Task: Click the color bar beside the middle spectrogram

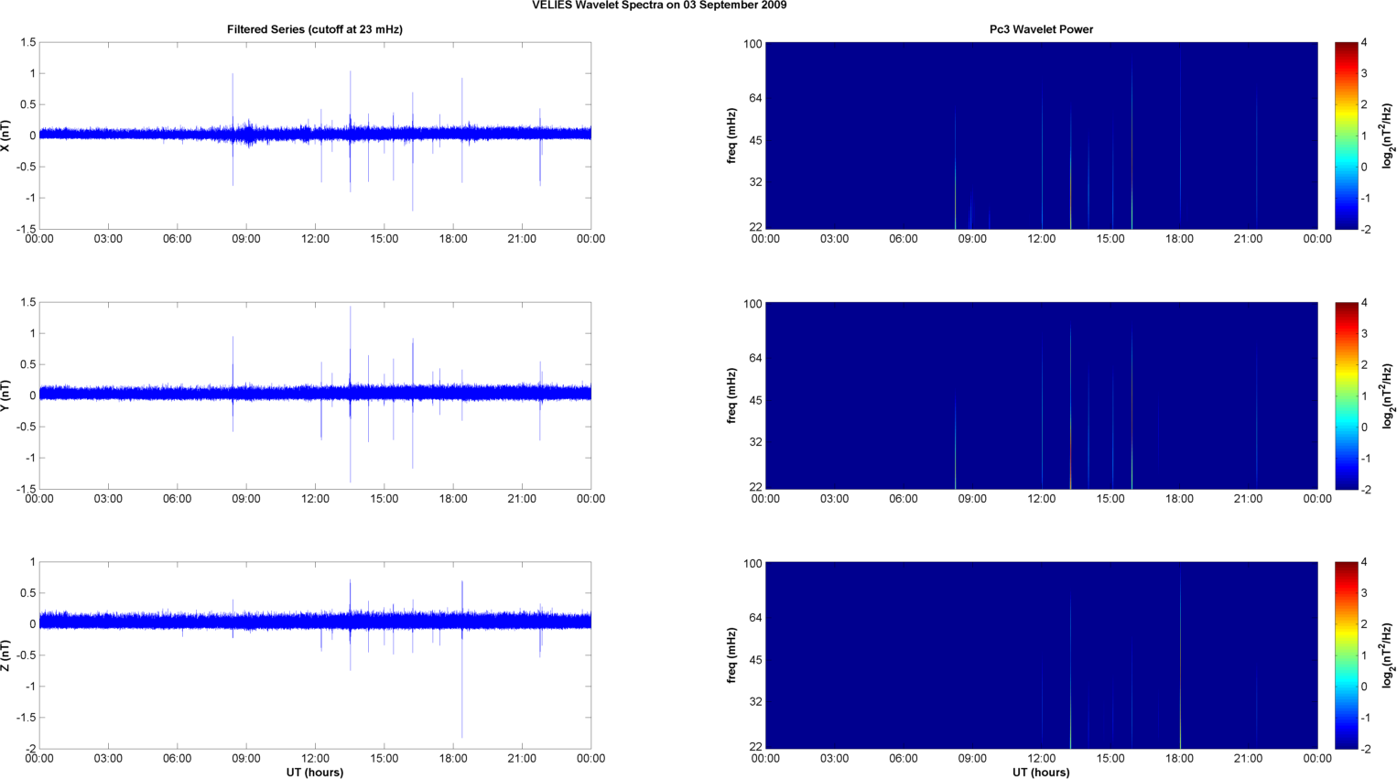Action: pyautogui.click(x=1346, y=395)
